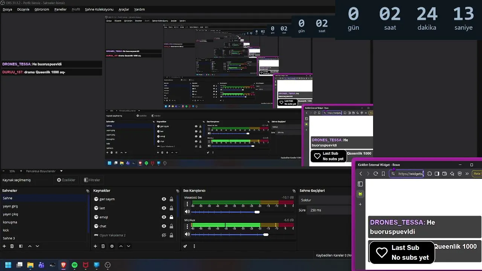This screenshot has height=271, width=482.
Task: Open Paneller menu
Action: click(60, 9)
